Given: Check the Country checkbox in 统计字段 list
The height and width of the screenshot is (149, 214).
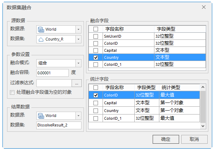Looking at the screenshot, I should click(x=96, y=111).
